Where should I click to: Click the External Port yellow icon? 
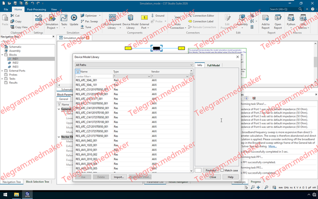click(144, 18)
